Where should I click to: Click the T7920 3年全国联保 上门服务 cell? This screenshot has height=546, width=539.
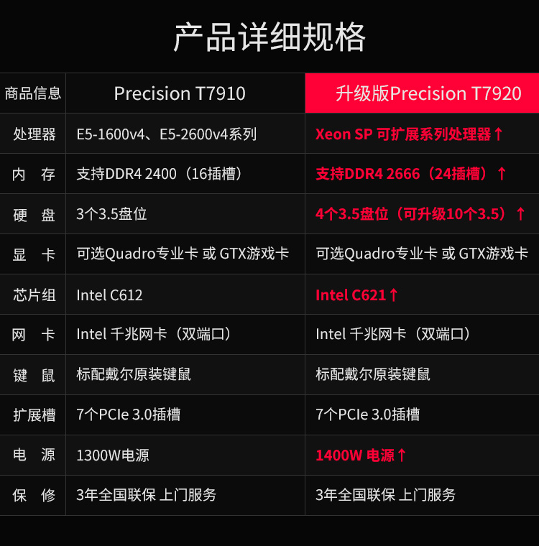click(x=386, y=495)
